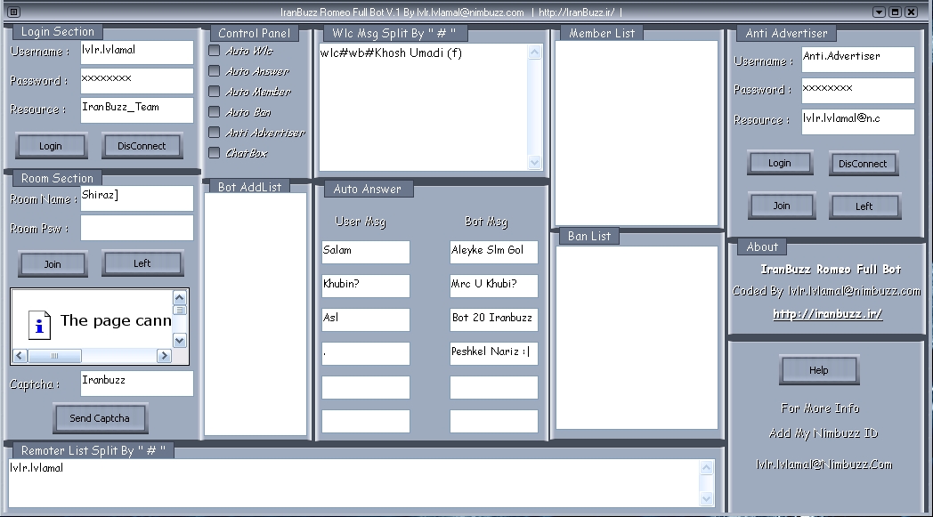Click DisConnect in the Login Section
This screenshot has height=517, width=933.
click(x=142, y=146)
